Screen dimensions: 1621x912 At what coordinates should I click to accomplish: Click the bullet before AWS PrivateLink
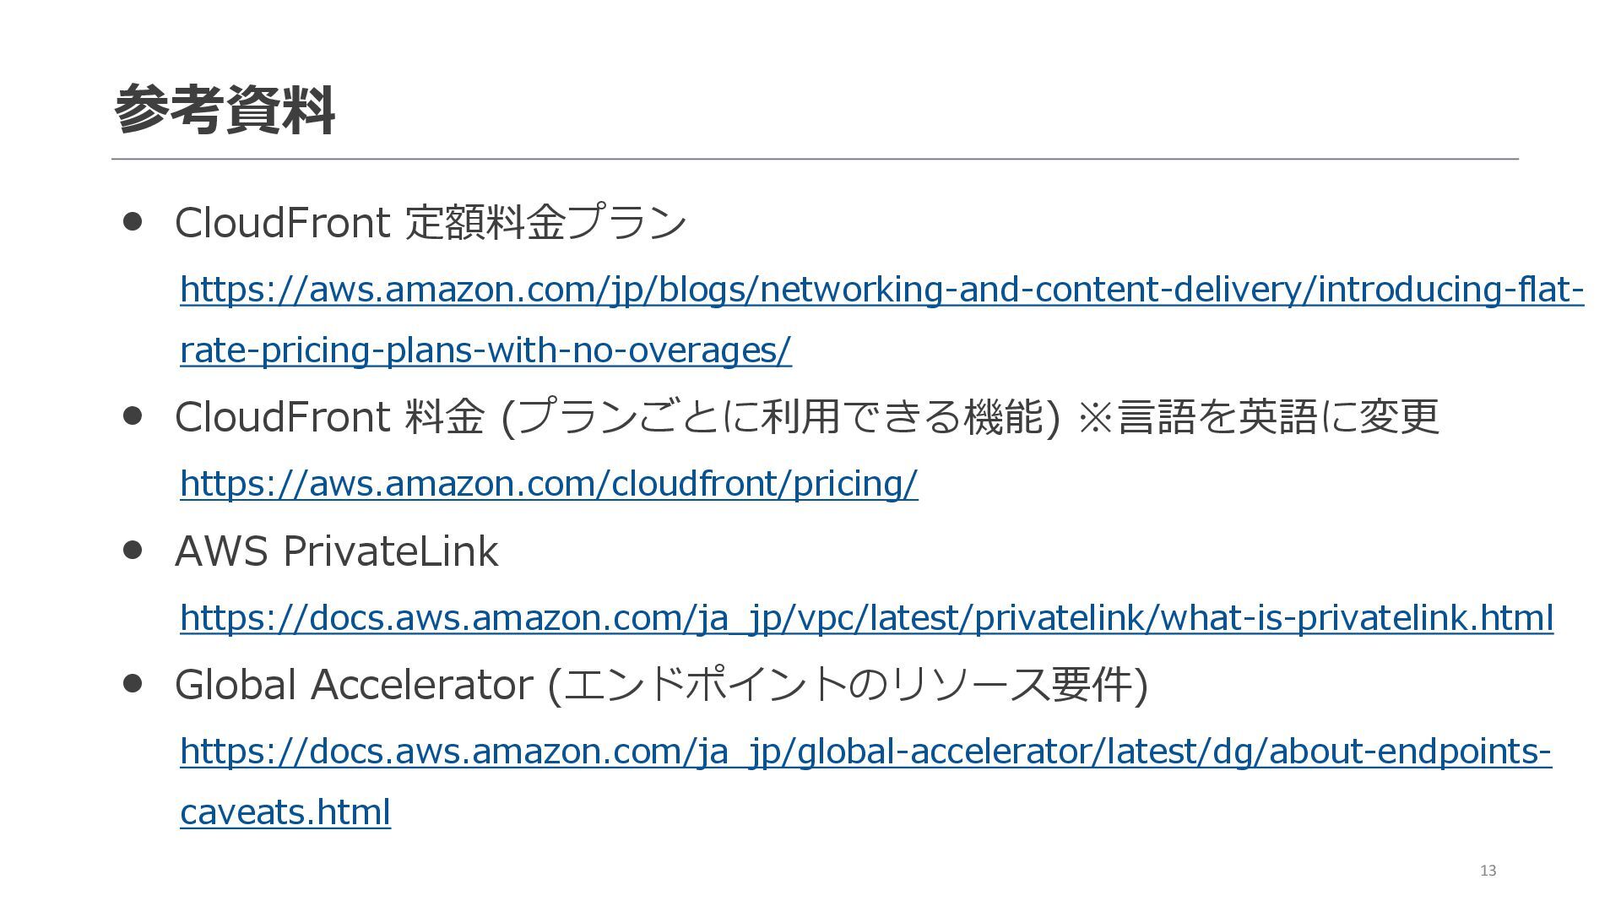pyautogui.click(x=132, y=551)
